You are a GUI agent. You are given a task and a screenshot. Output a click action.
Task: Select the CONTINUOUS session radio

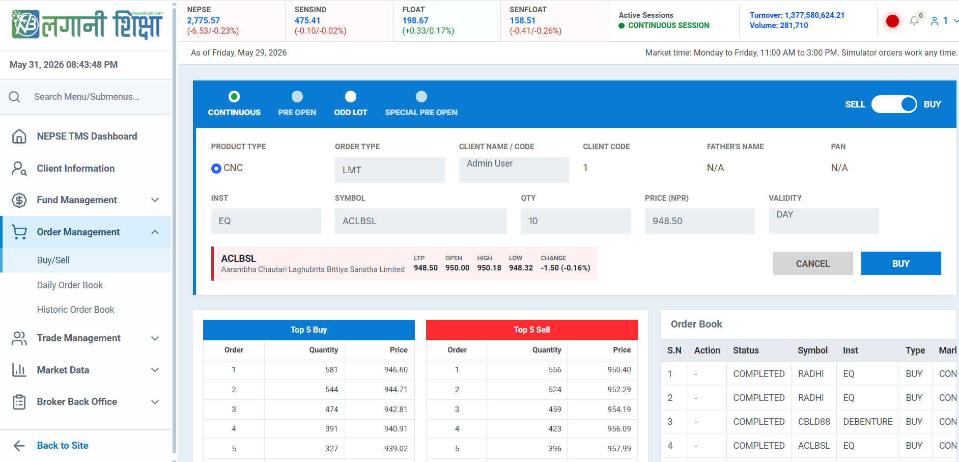point(234,96)
